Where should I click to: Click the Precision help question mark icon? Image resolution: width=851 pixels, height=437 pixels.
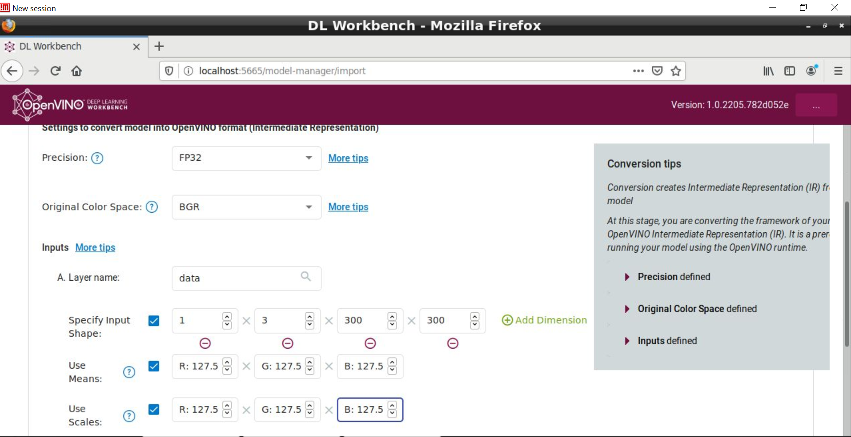click(x=97, y=158)
